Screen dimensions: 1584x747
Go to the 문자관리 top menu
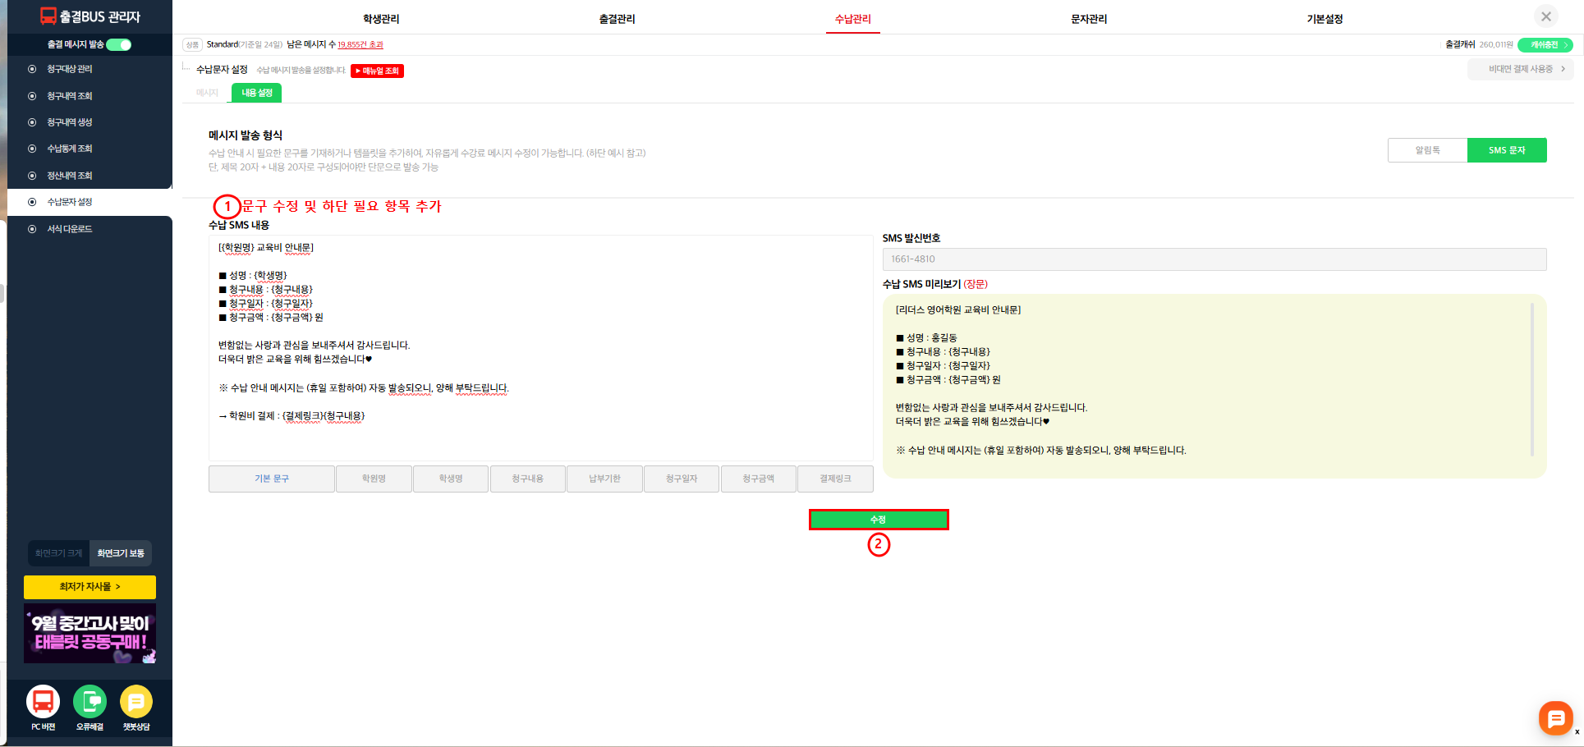click(1088, 19)
